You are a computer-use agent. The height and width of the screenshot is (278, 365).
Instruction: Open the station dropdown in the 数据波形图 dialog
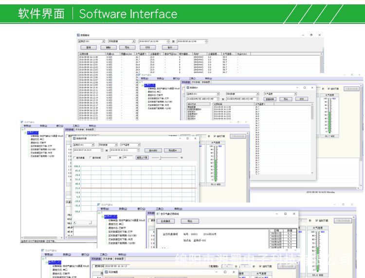pos(84,145)
